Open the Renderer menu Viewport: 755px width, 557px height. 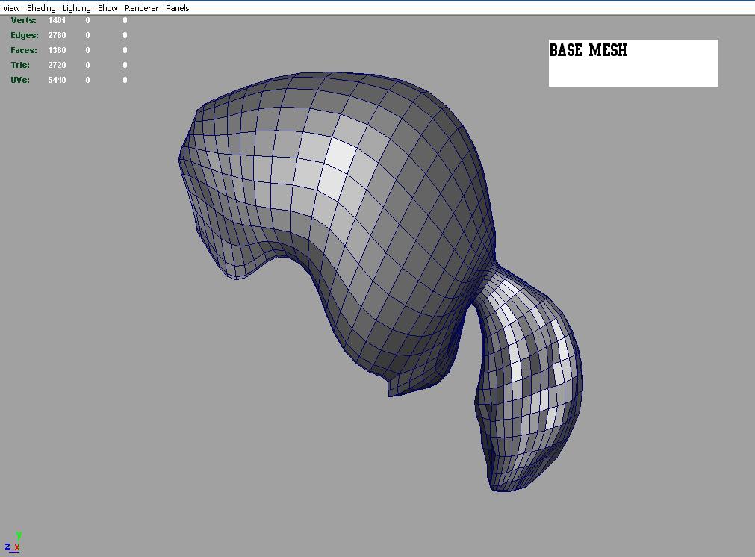point(141,8)
